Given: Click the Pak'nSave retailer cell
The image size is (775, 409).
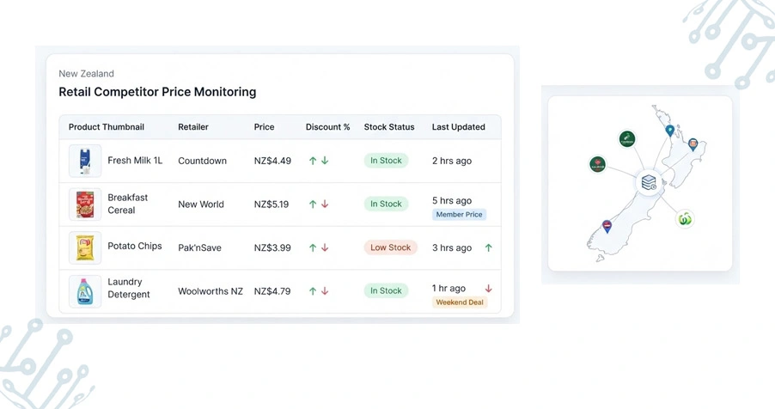Looking at the screenshot, I should pos(199,247).
